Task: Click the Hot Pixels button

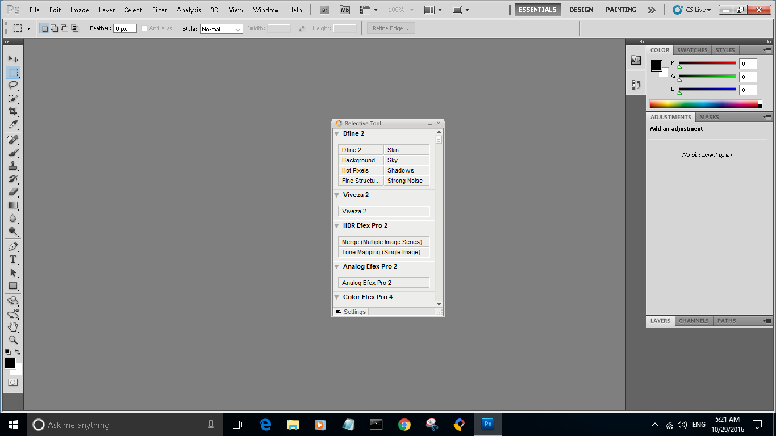Action: pyautogui.click(x=361, y=170)
